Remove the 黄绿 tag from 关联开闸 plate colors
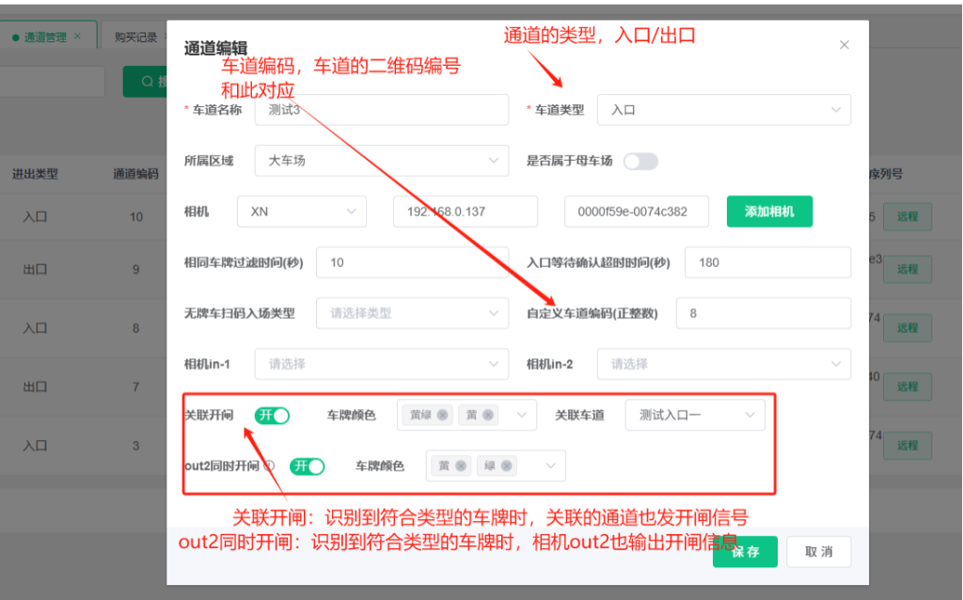The width and height of the screenshot is (963, 600). coord(443,415)
